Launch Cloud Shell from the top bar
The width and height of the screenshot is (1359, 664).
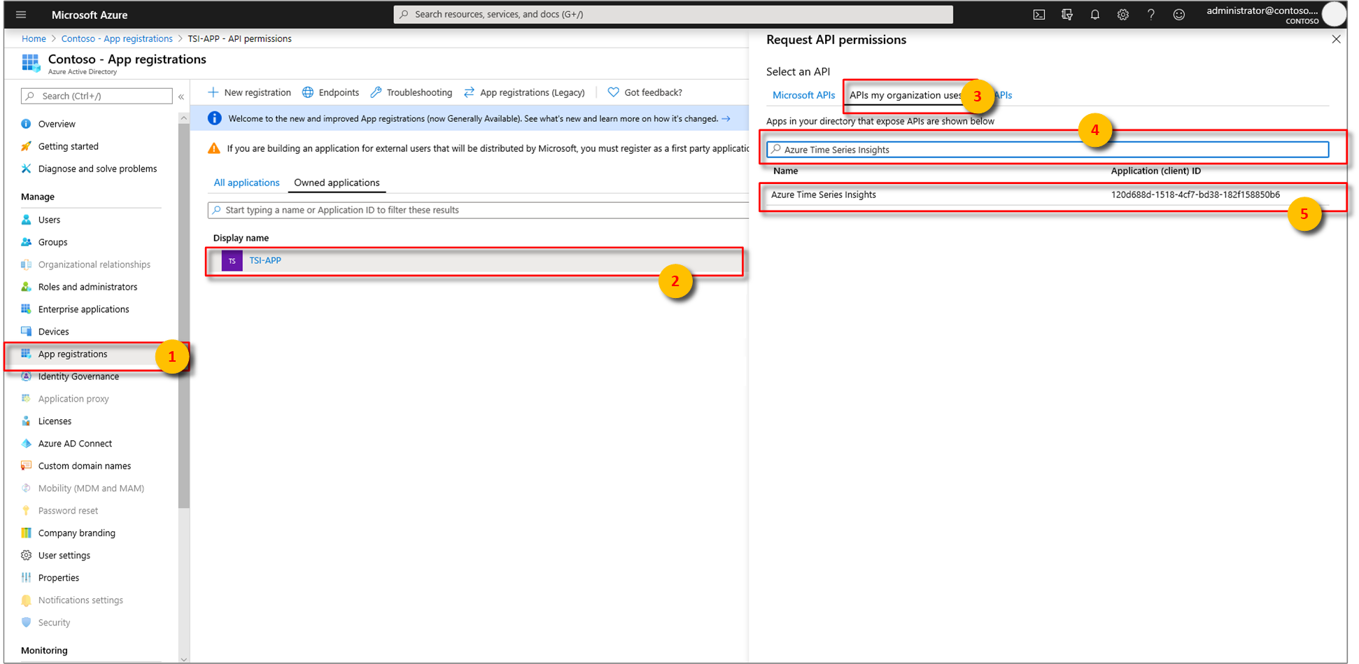tap(1039, 14)
